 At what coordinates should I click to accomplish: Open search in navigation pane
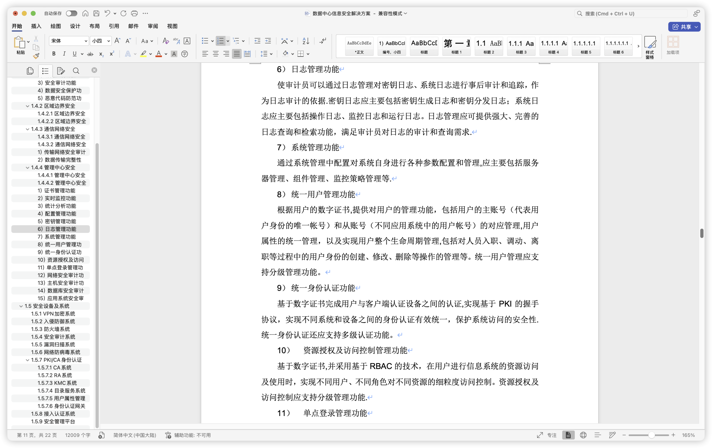[x=76, y=71]
